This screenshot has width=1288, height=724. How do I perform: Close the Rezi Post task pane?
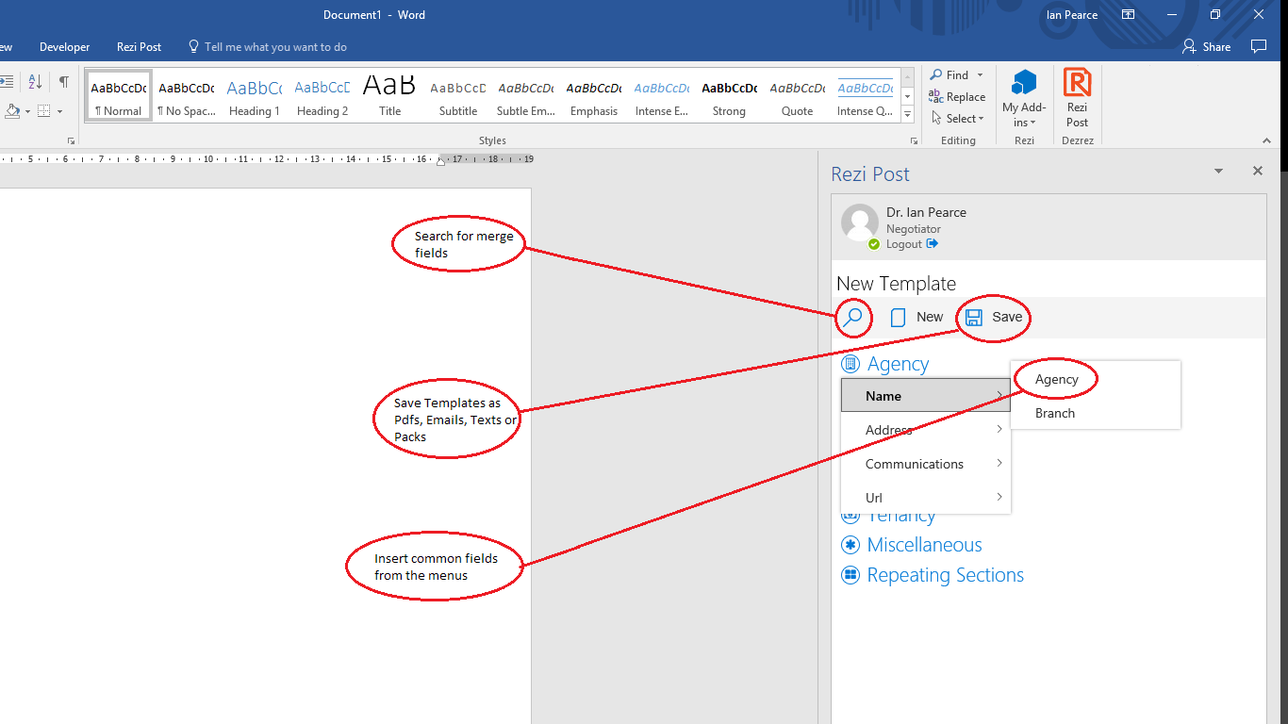1257,172
